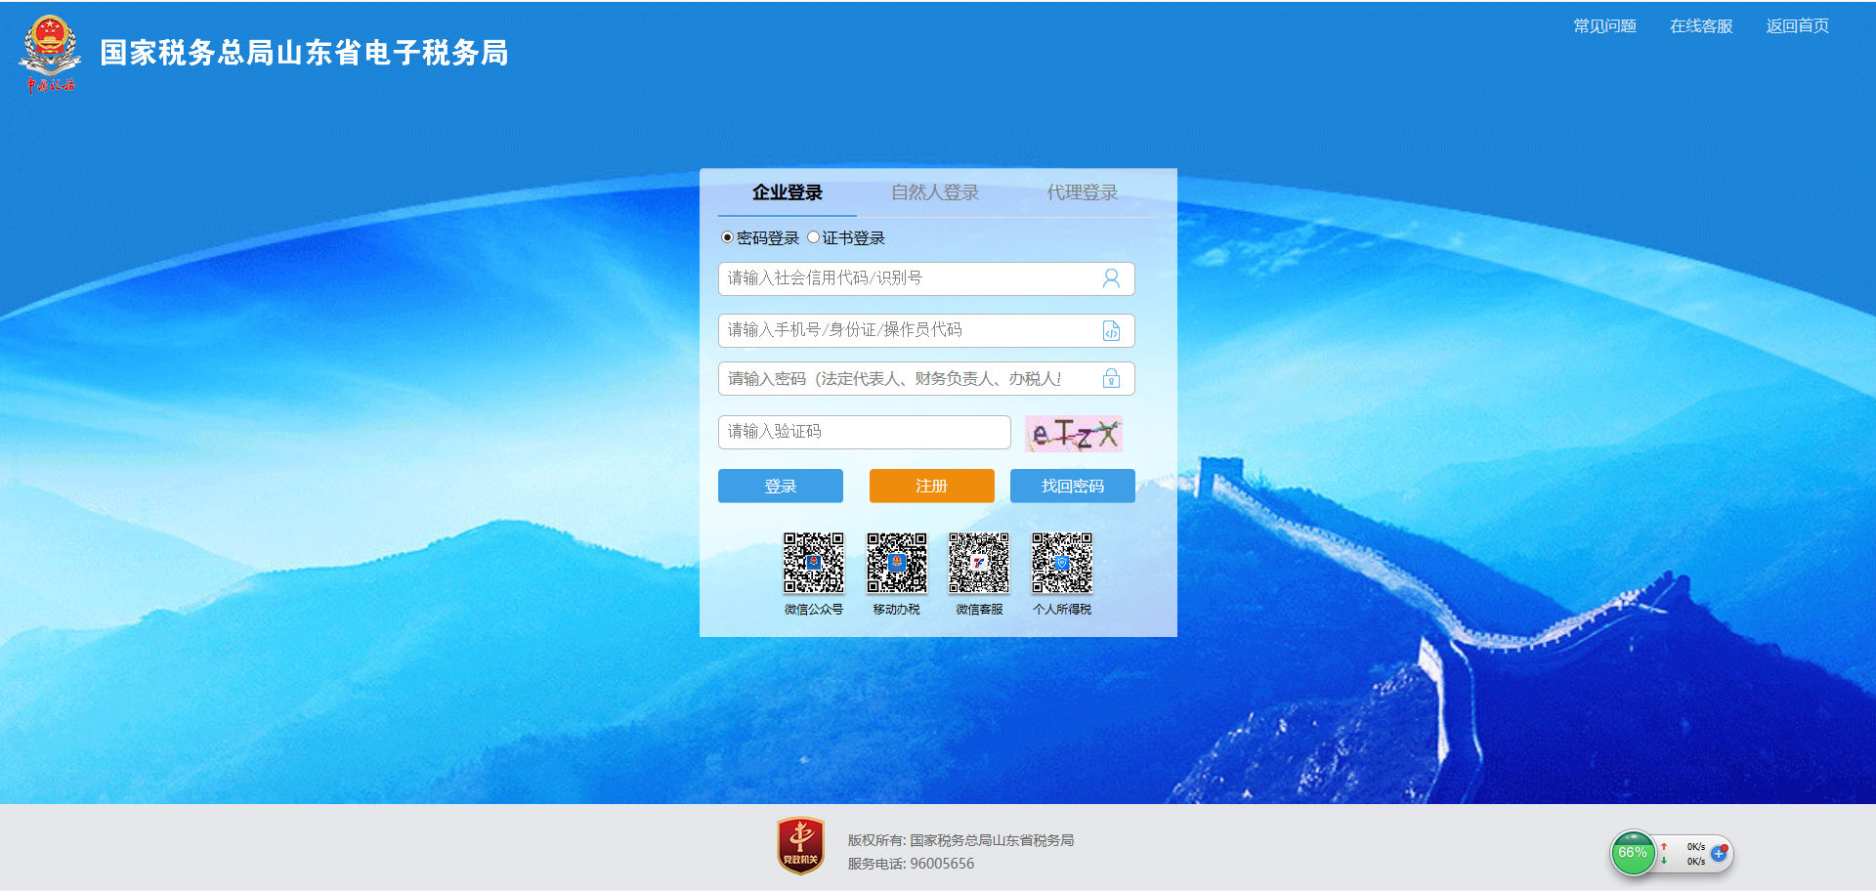
Task: Click the blue plus icon on speed widget
Action: coord(1719,853)
